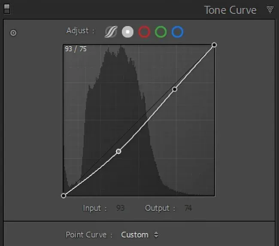The image size is (279, 246).
Task: Click the Adjust label text
Action: click(77, 31)
